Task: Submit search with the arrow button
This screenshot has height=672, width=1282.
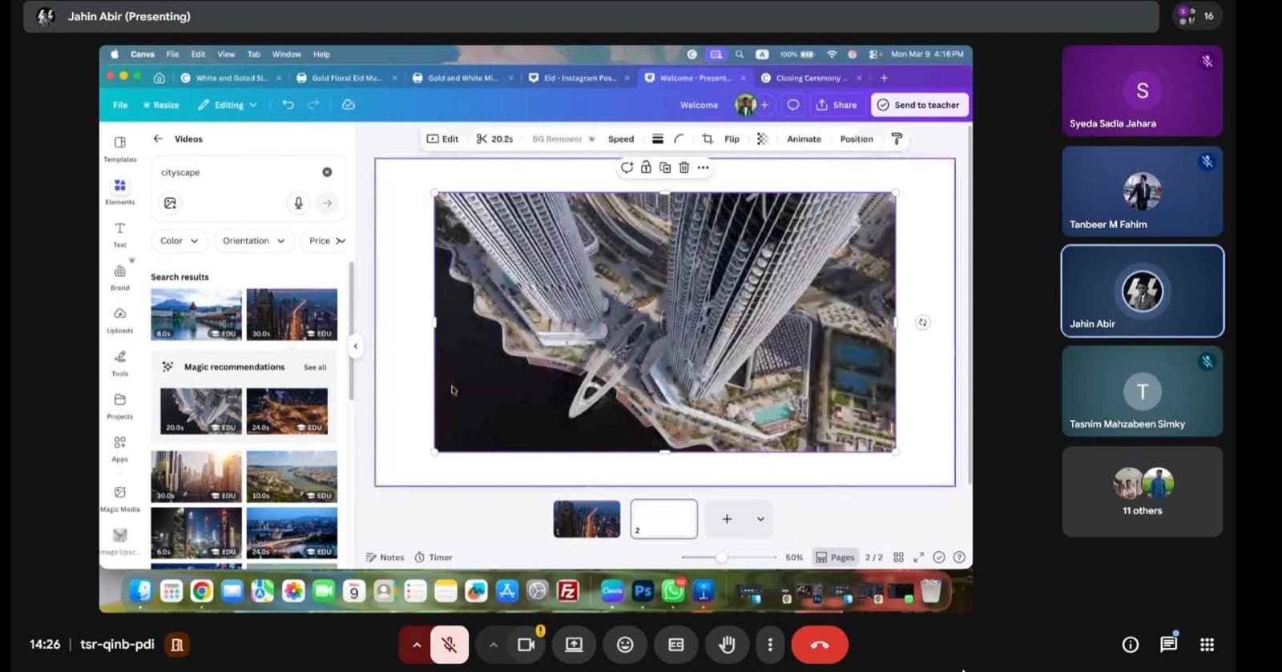Action: pos(327,203)
